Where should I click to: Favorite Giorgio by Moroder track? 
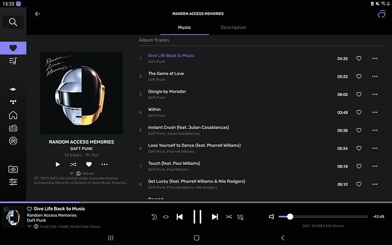pyautogui.click(x=358, y=94)
